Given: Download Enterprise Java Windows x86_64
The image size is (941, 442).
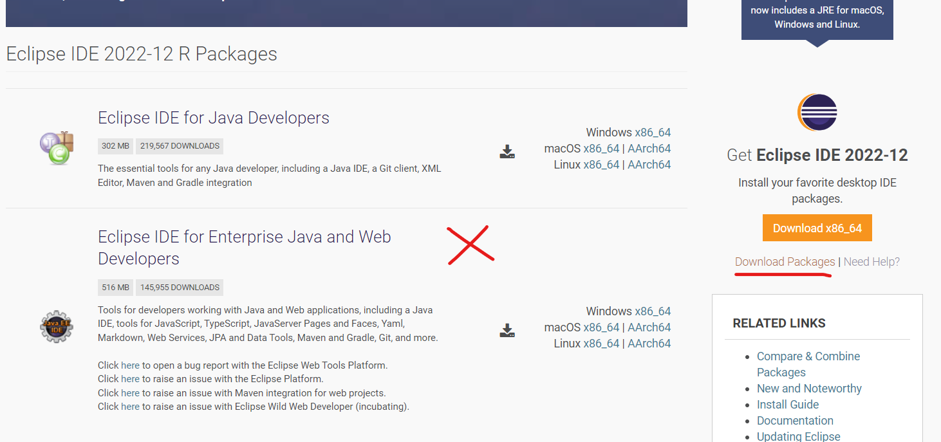Looking at the screenshot, I should point(653,311).
